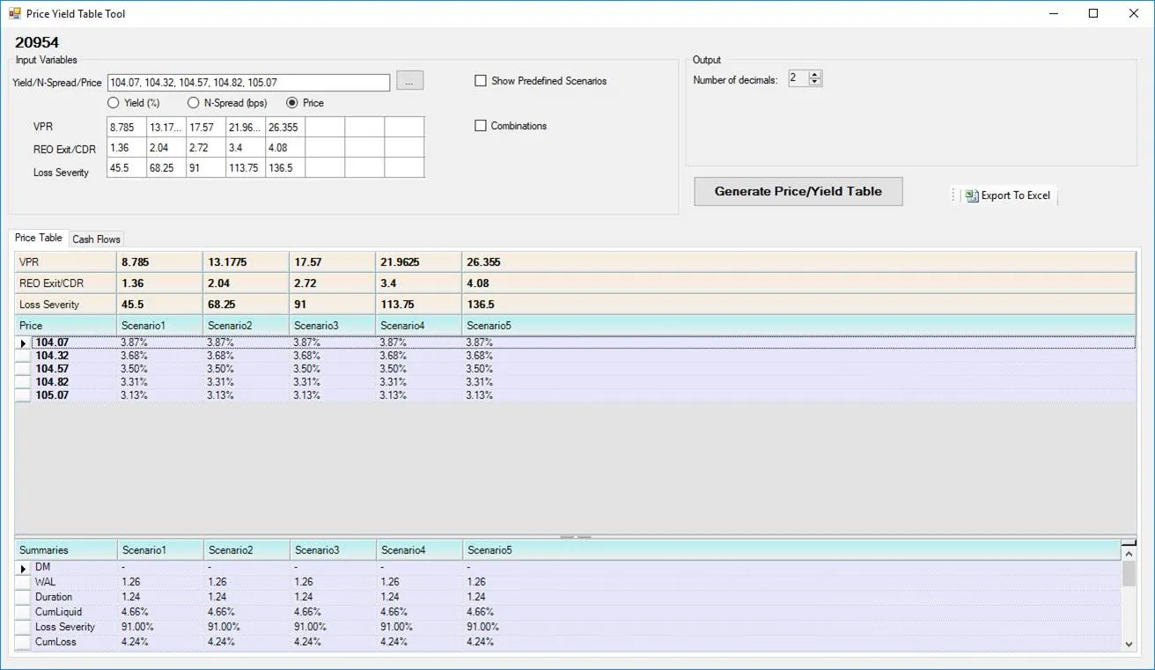Screen dimensions: 1155x670
Task: Click the up arrow of the summaries scrollbar
Action: click(1129, 554)
